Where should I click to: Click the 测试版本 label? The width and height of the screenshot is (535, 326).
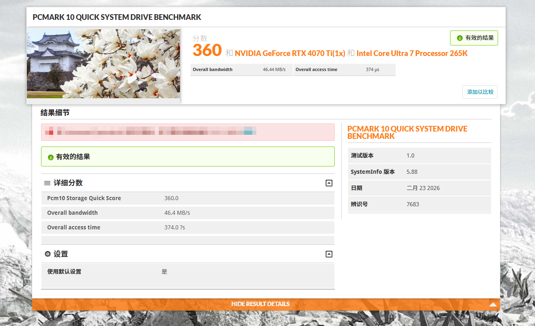point(362,155)
